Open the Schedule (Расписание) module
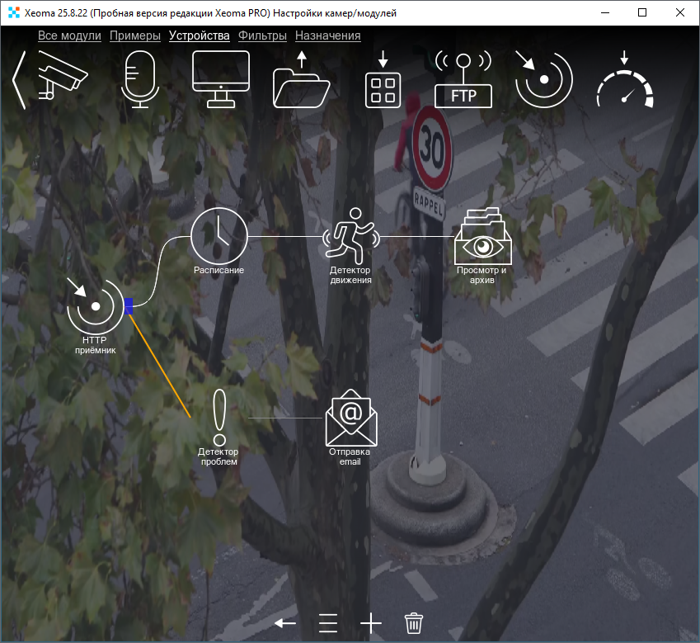700x643 pixels. click(218, 237)
